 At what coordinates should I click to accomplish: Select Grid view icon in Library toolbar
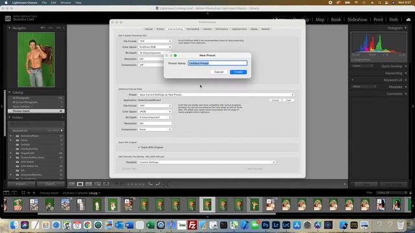(71, 184)
